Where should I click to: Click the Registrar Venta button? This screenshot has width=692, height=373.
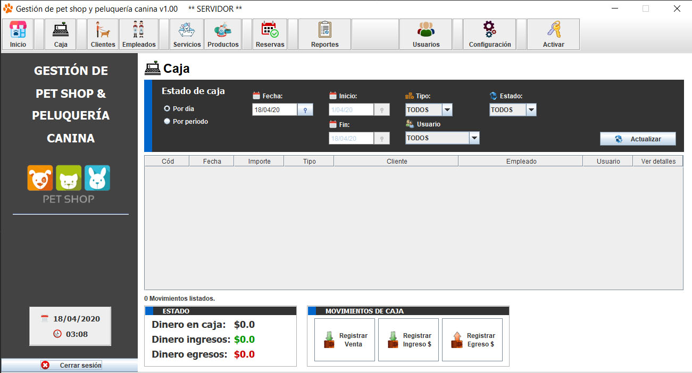[x=345, y=340]
